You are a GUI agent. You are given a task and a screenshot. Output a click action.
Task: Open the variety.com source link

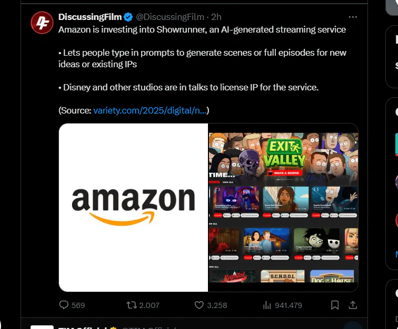click(x=150, y=110)
